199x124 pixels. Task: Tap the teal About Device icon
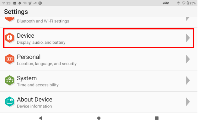[9, 102]
